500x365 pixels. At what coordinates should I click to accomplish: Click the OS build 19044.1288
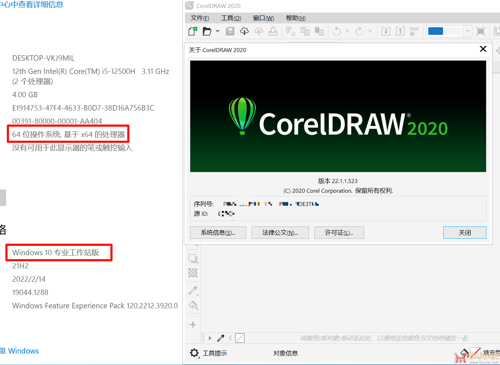[30, 293]
